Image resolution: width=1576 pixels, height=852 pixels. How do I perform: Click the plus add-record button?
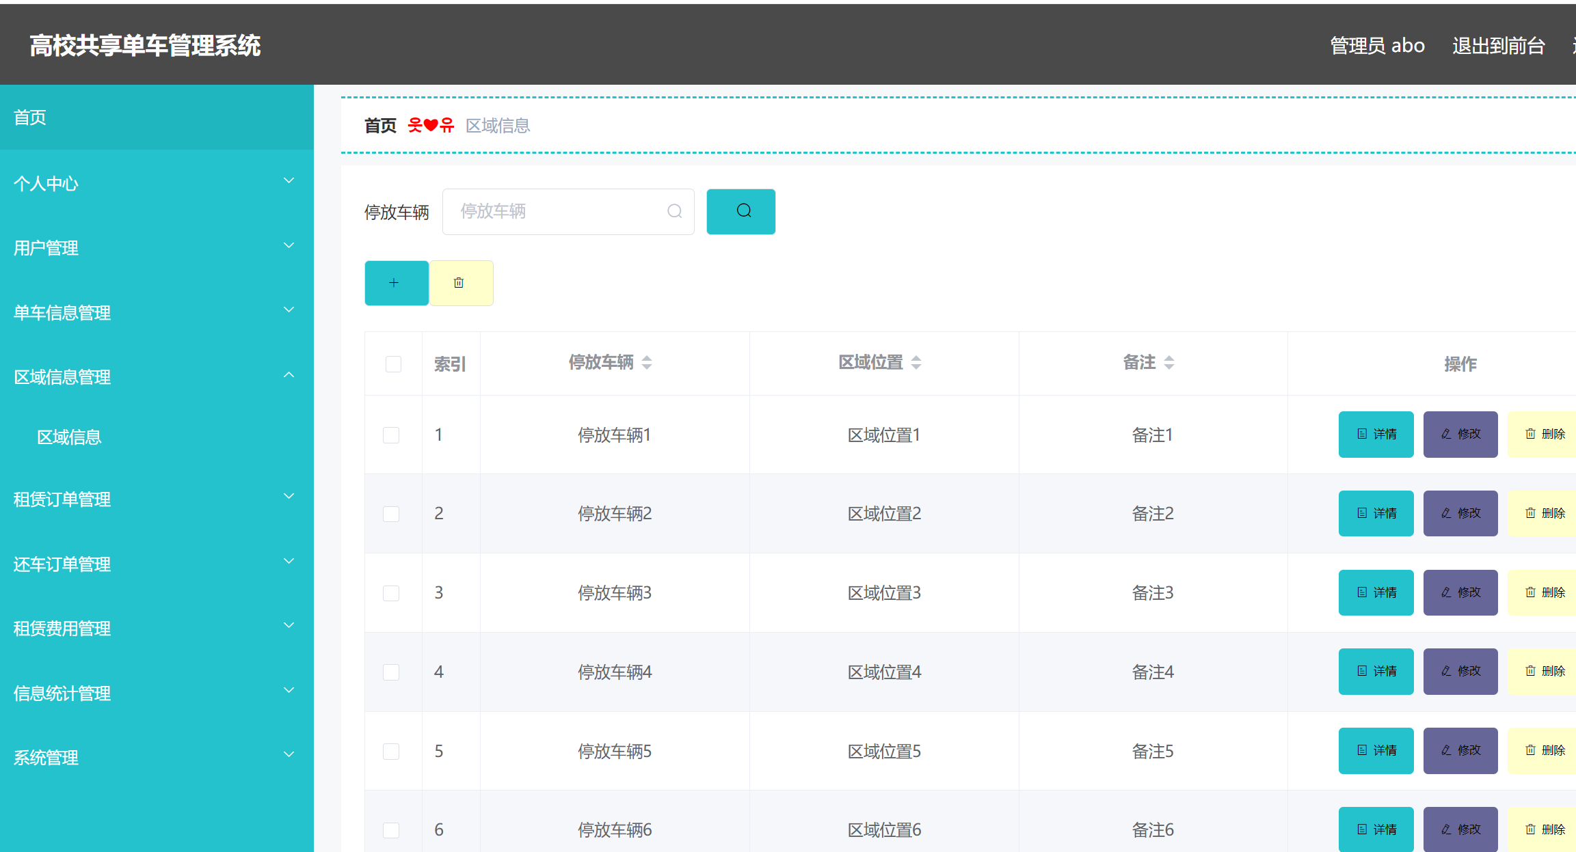click(396, 283)
